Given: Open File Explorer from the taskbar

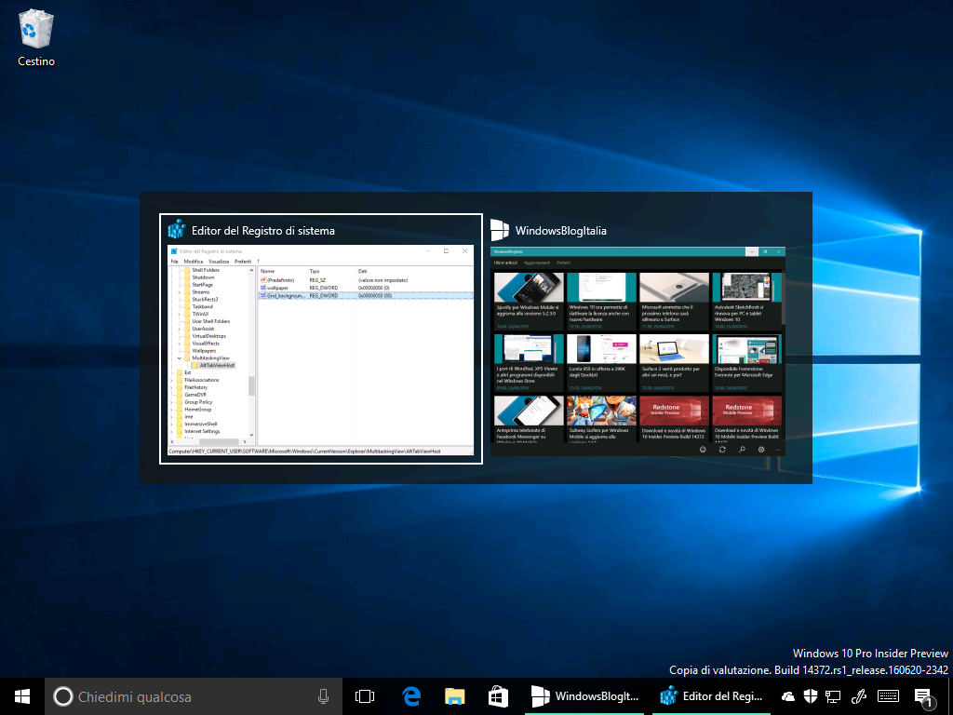Looking at the screenshot, I should click(454, 696).
